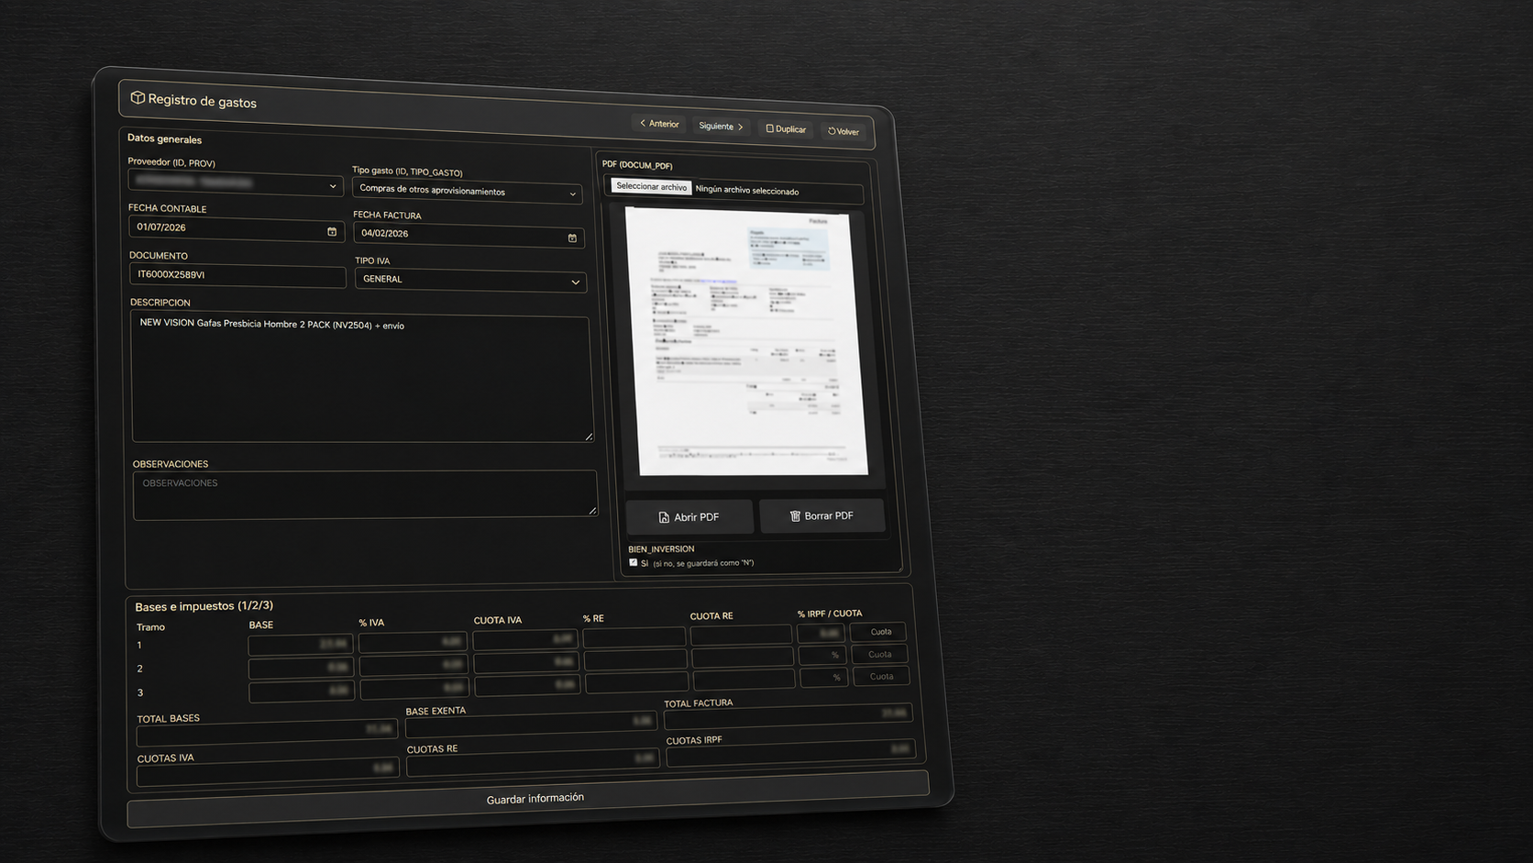Open the FECHA CONTABLE calendar picker icon

pyautogui.click(x=332, y=231)
